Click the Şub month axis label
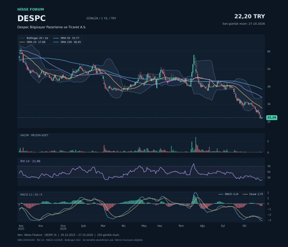 (83, 226)
